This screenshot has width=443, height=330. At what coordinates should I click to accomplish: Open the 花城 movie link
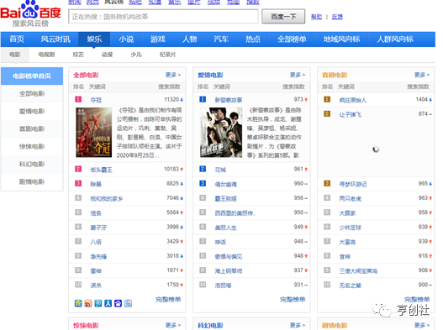[220, 170]
